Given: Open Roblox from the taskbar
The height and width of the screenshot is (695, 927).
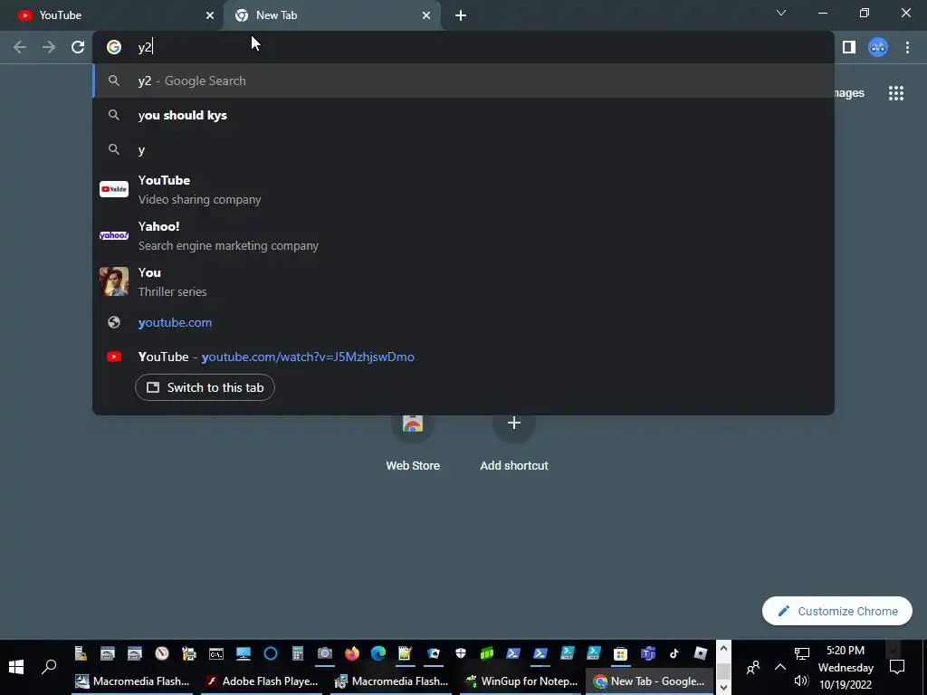Looking at the screenshot, I should pos(701,653).
